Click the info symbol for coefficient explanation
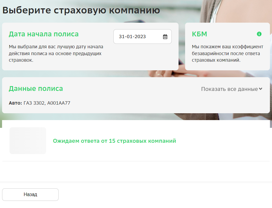Viewport: 272px width, 208px height. click(x=259, y=34)
